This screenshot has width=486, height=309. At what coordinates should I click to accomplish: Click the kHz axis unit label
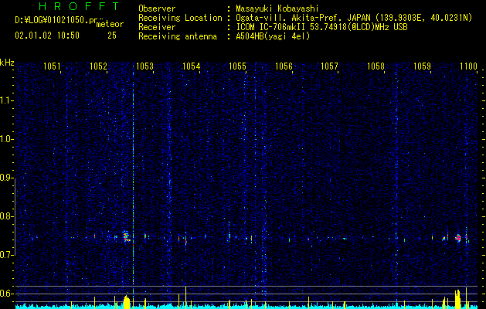click(7, 63)
